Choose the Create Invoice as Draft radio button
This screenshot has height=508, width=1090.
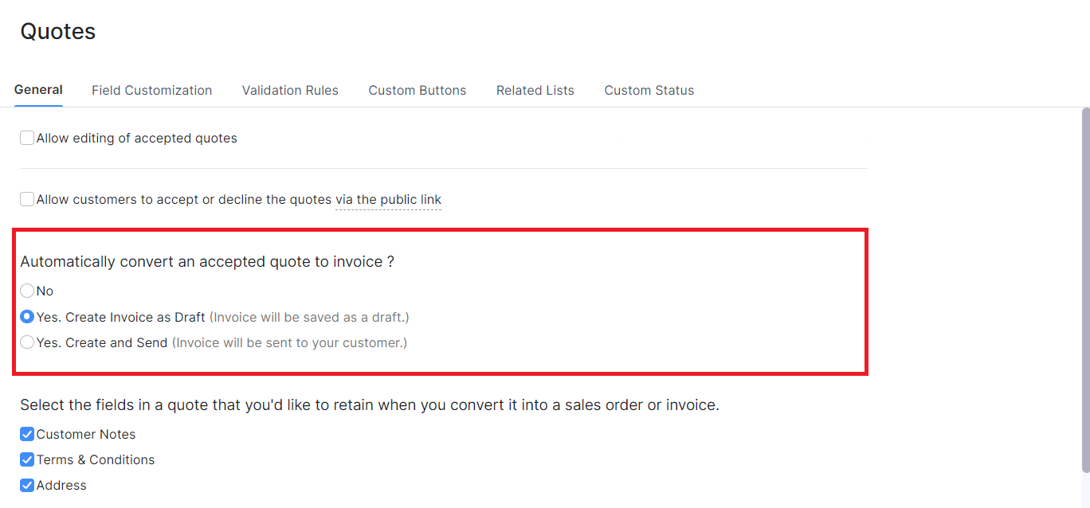click(27, 317)
